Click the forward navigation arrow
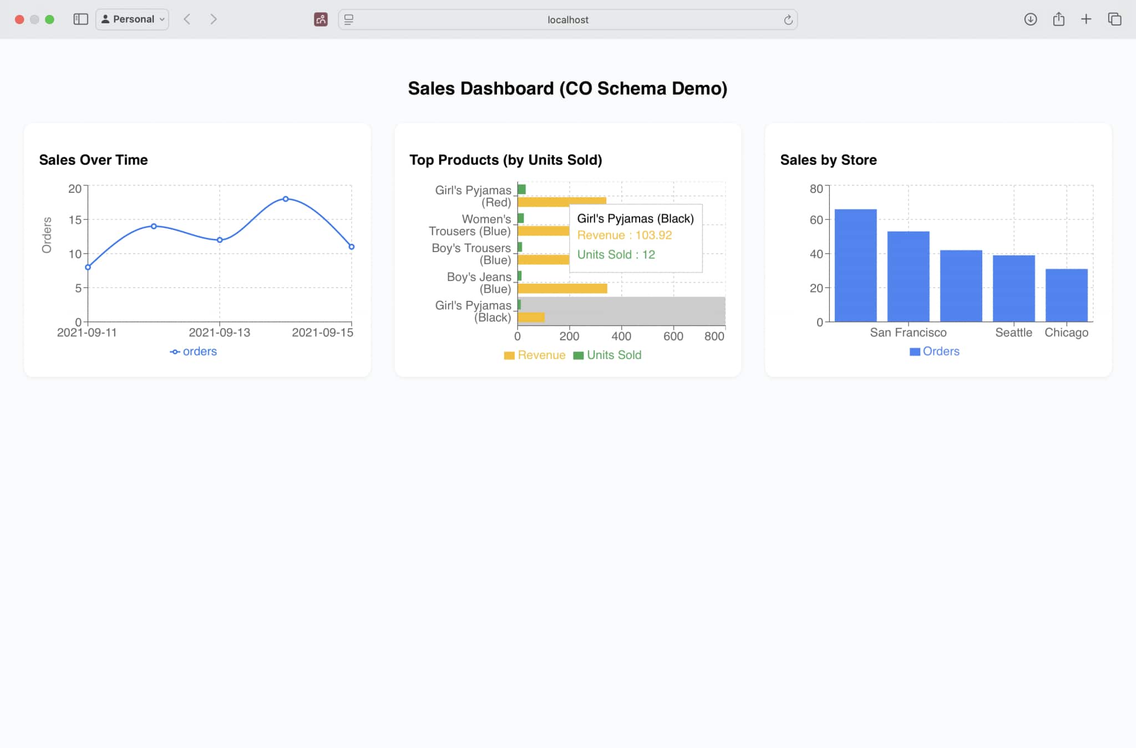 (214, 19)
